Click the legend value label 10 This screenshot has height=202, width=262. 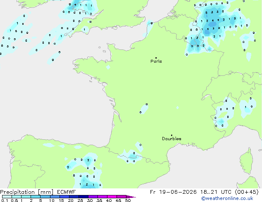click(x=52, y=200)
